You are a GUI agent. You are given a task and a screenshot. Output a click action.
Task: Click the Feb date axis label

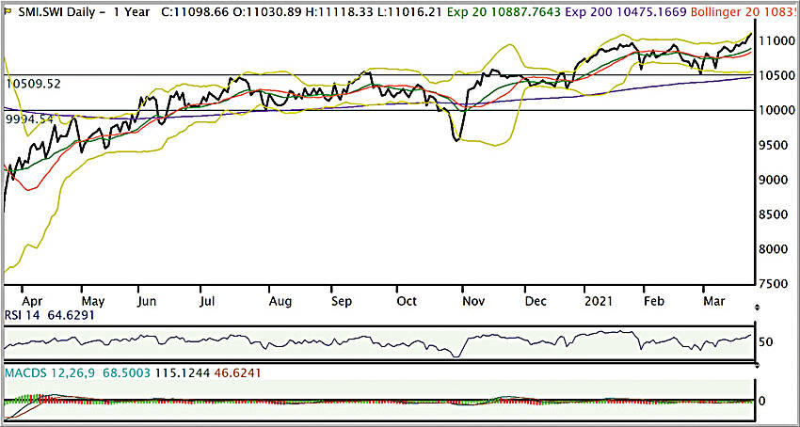point(653,302)
